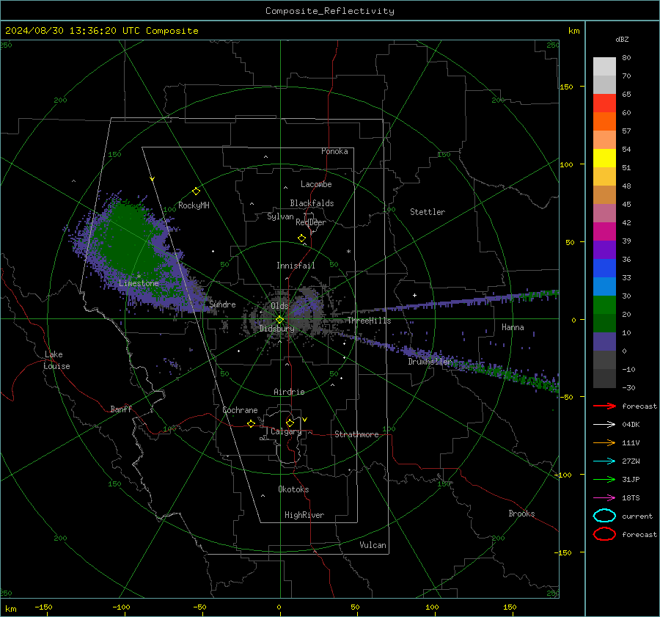Click the Lake Louise label
660x617 pixels.
pyautogui.click(x=56, y=360)
